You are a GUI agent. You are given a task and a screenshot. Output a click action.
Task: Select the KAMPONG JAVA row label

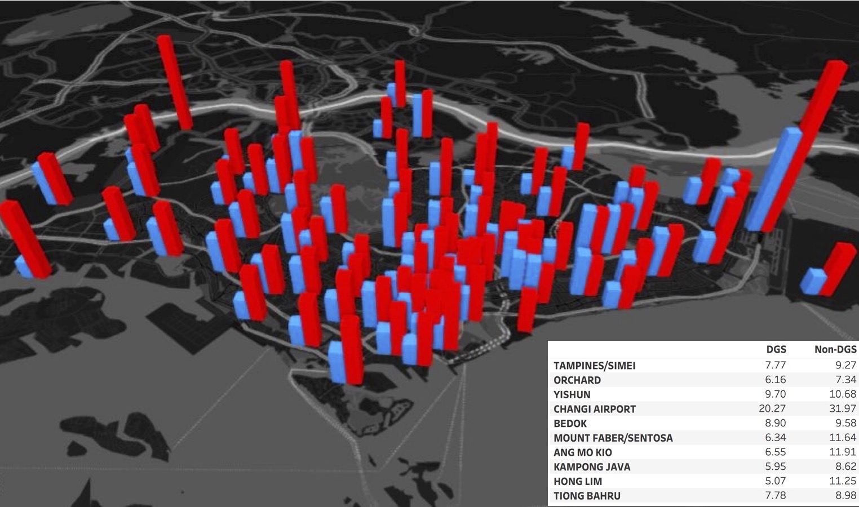coord(592,467)
